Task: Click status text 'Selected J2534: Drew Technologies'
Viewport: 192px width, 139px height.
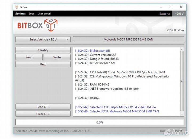Action: 53,131
